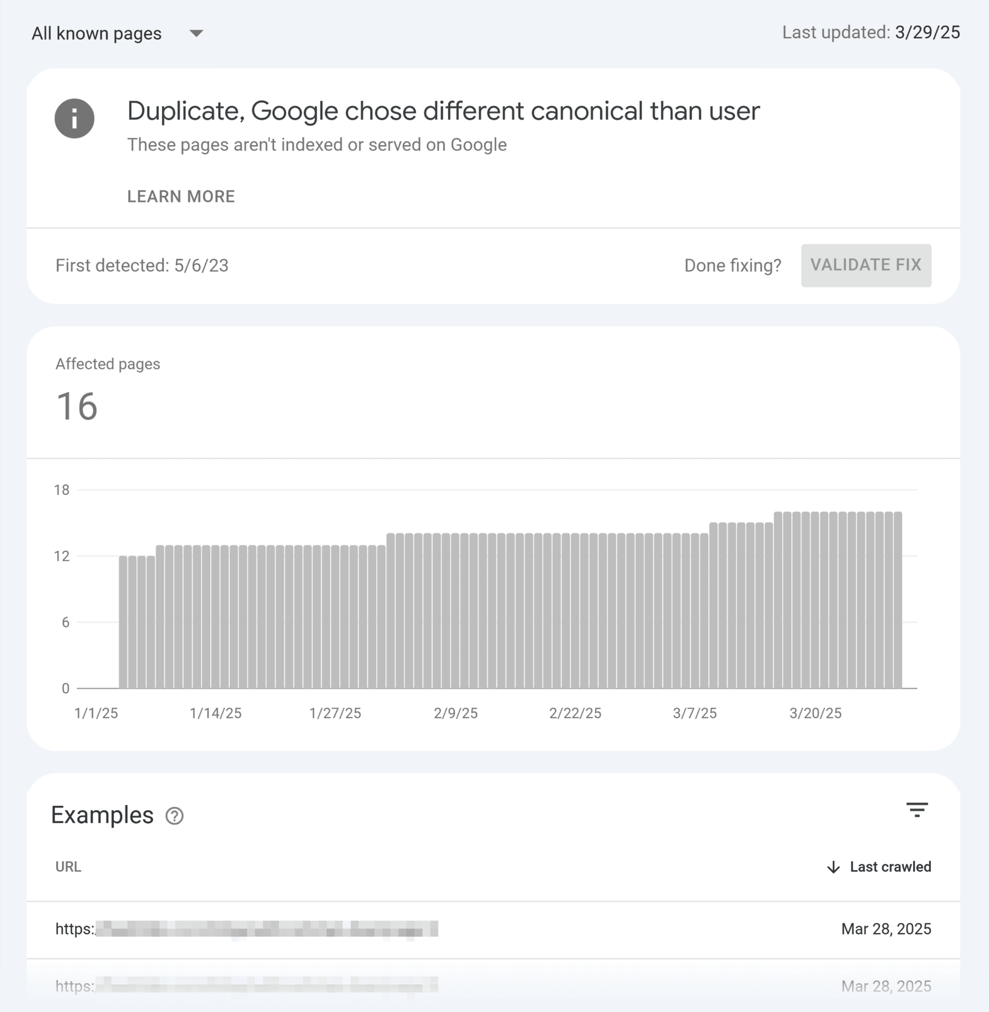This screenshot has height=1012, width=989.
Task: Click the LEARN MORE link
Action: pos(181,196)
